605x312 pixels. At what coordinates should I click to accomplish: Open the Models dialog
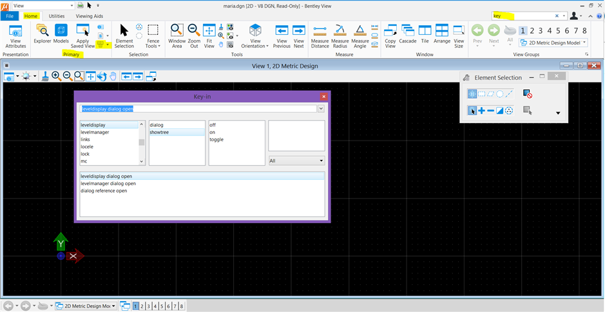[x=61, y=34]
